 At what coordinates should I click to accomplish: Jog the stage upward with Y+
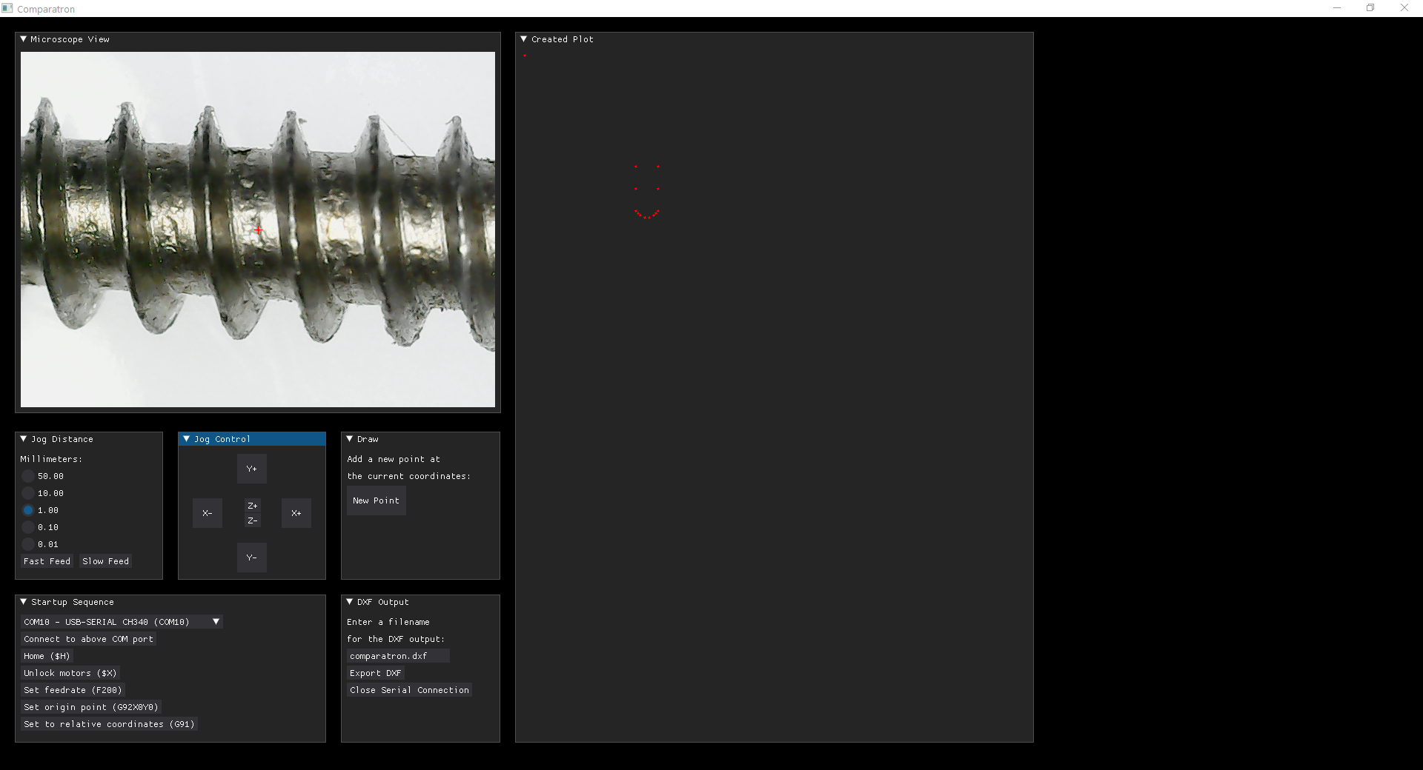(x=251, y=469)
